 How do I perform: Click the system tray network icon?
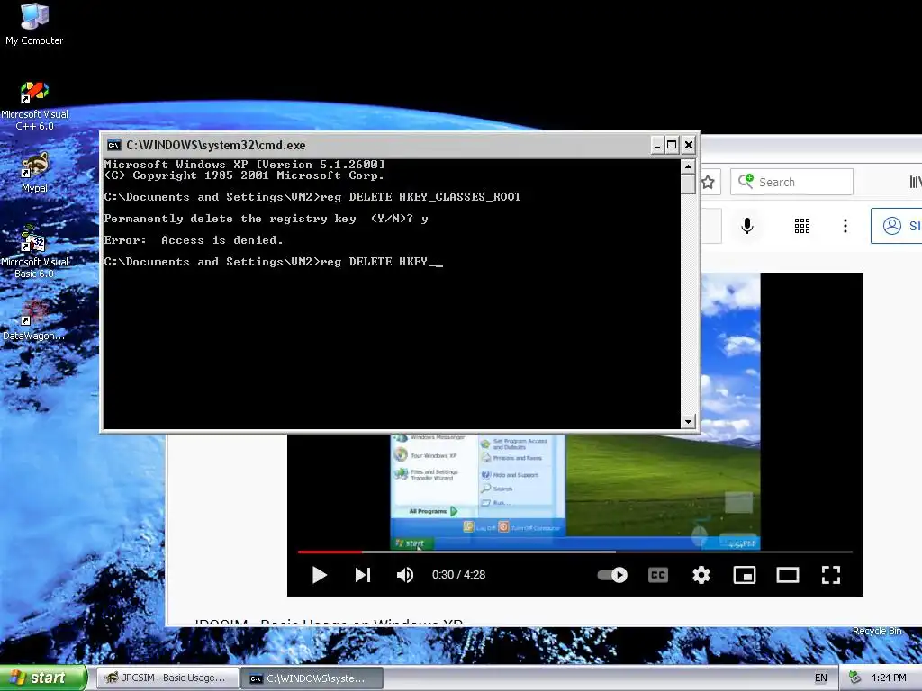(x=855, y=678)
